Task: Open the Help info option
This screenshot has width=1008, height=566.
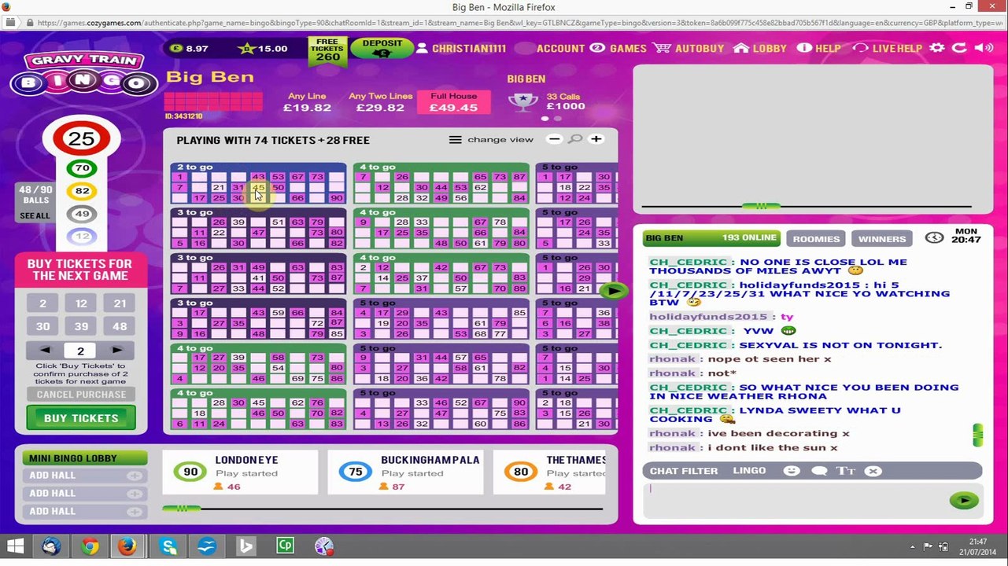Action: pyautogui.click(x=818, y=48)
